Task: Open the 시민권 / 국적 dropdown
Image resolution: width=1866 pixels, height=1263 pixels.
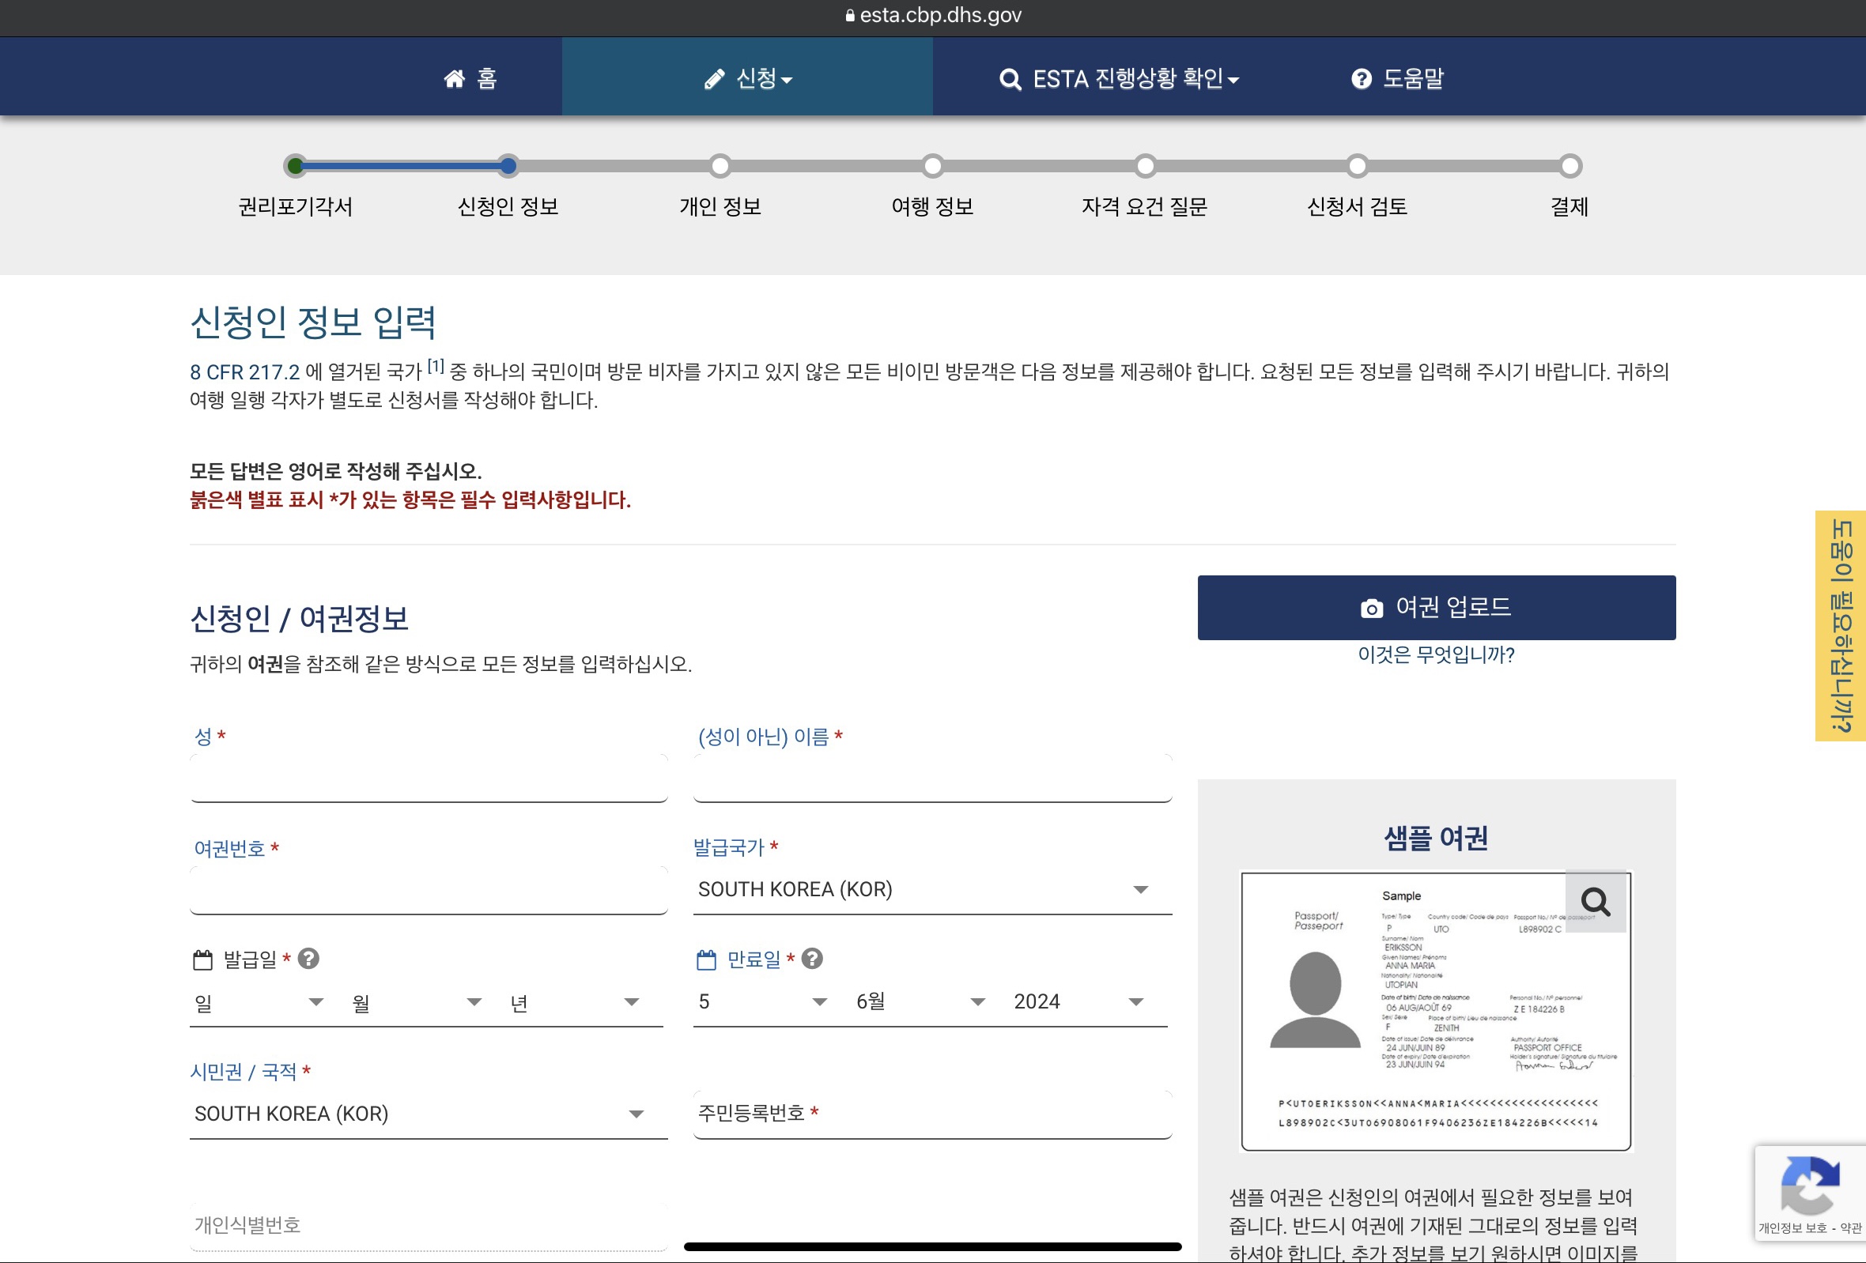Action: [428, 1114]
